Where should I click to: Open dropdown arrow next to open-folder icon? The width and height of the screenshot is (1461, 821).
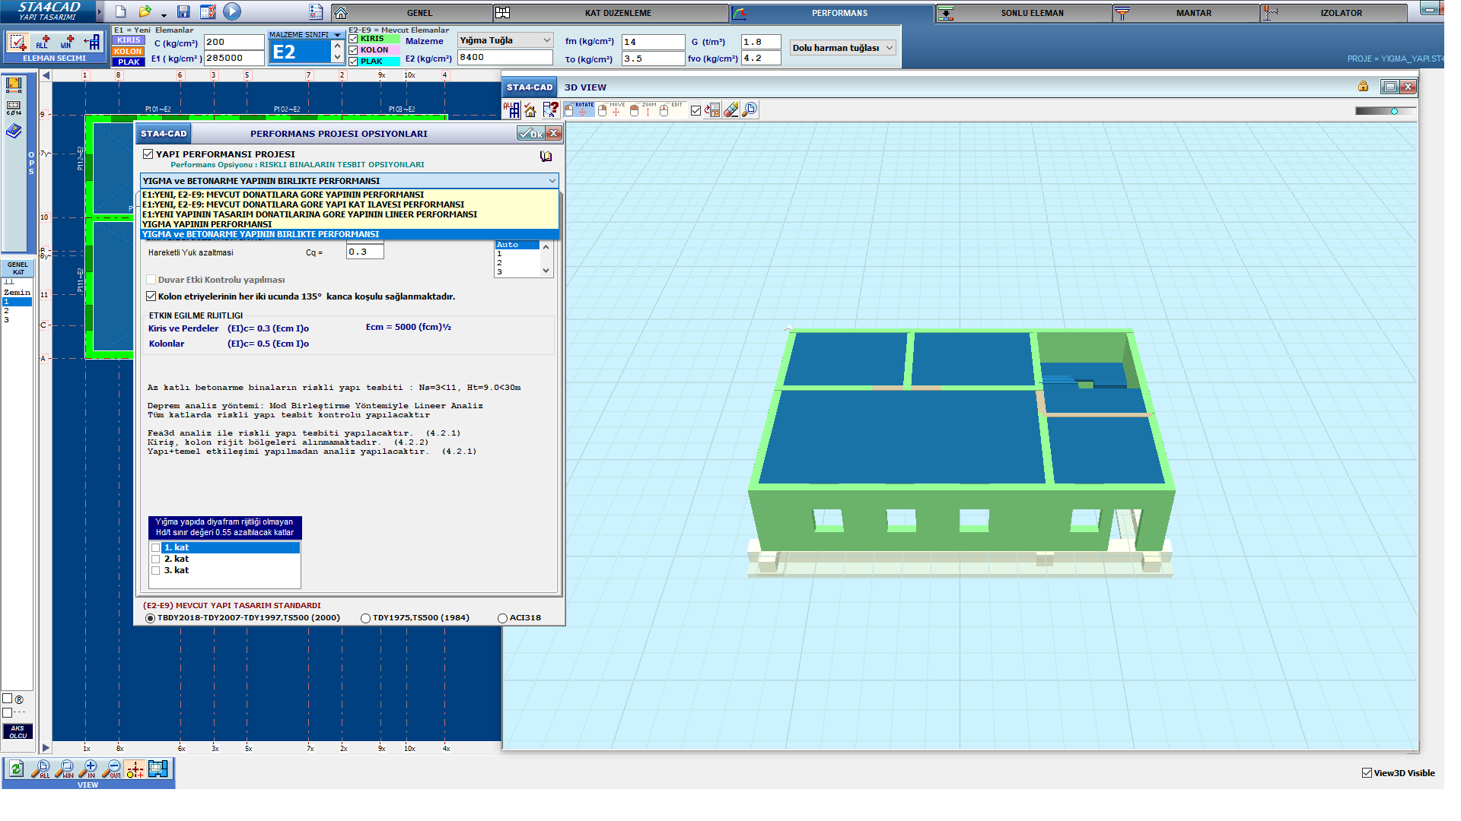pos(164,14)
